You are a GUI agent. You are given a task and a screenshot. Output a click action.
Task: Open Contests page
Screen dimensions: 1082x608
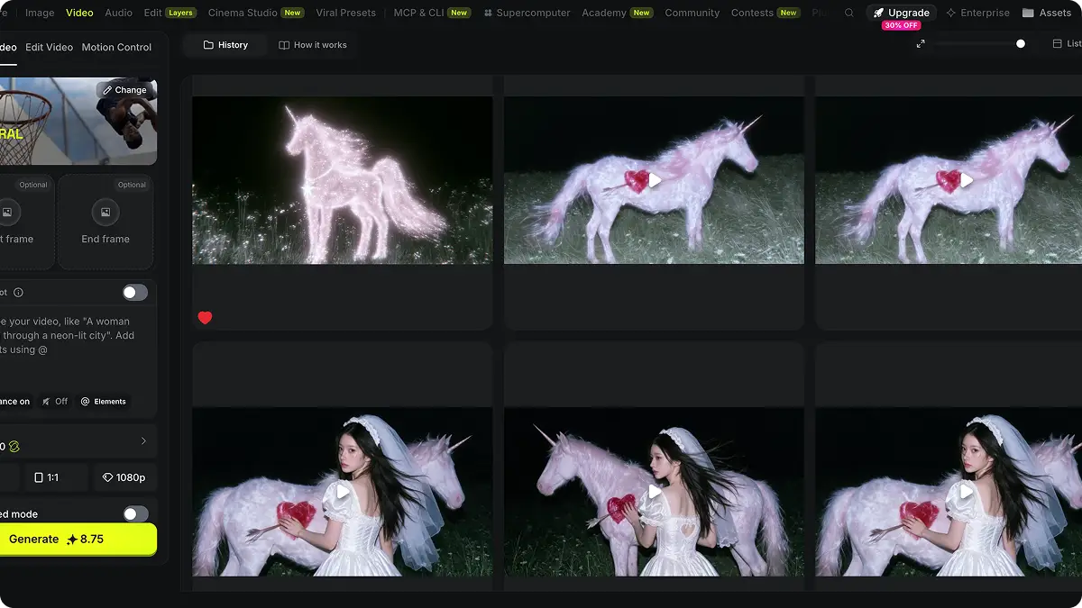point(765,13)
